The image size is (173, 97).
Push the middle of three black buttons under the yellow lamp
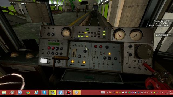[x=109, y=58]
